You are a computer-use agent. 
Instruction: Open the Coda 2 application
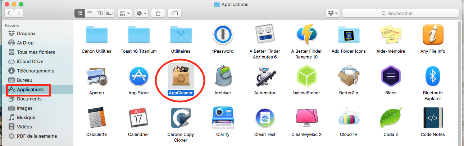pyautogui.click(x=391, y=118)
